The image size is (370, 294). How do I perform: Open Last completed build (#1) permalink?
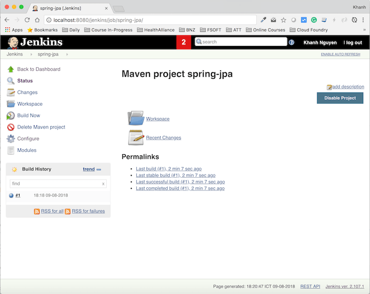tap(180, 188)
